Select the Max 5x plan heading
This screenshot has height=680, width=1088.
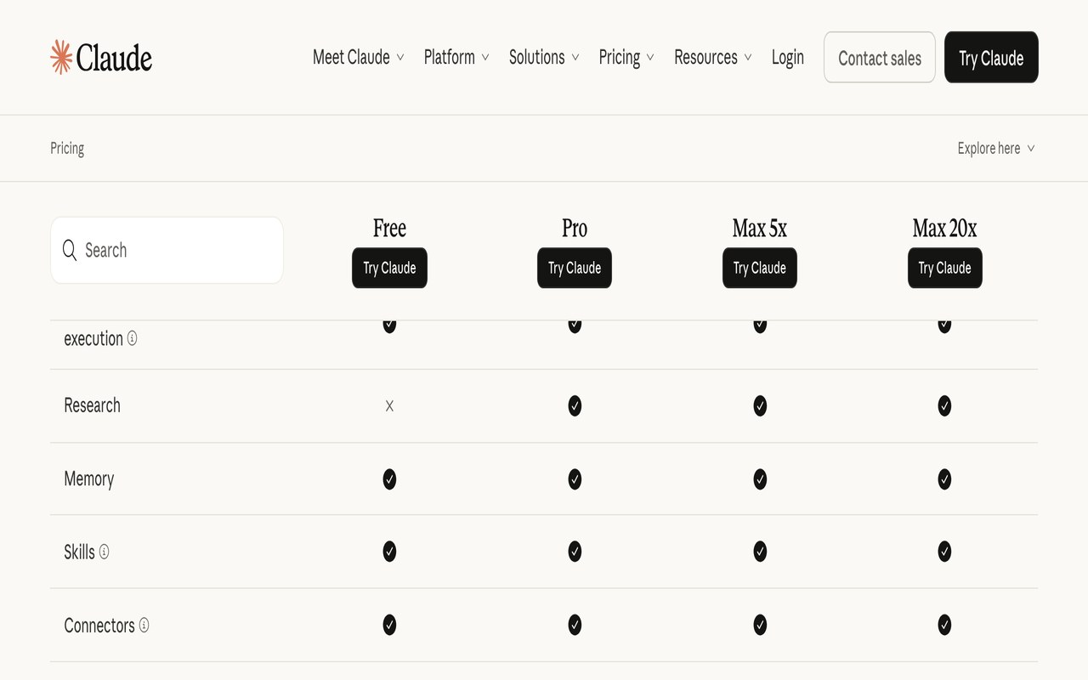pyautogui.click(x=760, y=228)
